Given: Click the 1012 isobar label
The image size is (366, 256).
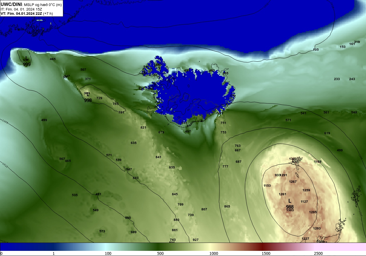Looking at the screenshot, I should [x=5, y=164].
